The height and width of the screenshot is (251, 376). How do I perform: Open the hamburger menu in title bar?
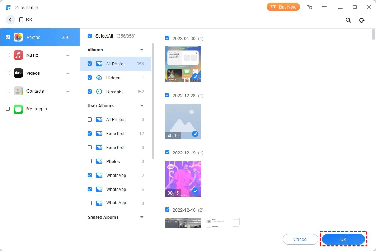pos(324,7)
